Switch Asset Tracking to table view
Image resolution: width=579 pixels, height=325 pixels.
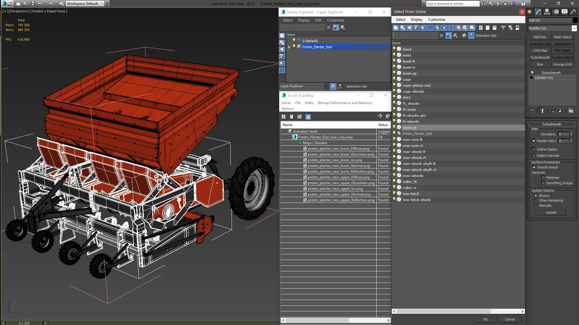[308, 117]
